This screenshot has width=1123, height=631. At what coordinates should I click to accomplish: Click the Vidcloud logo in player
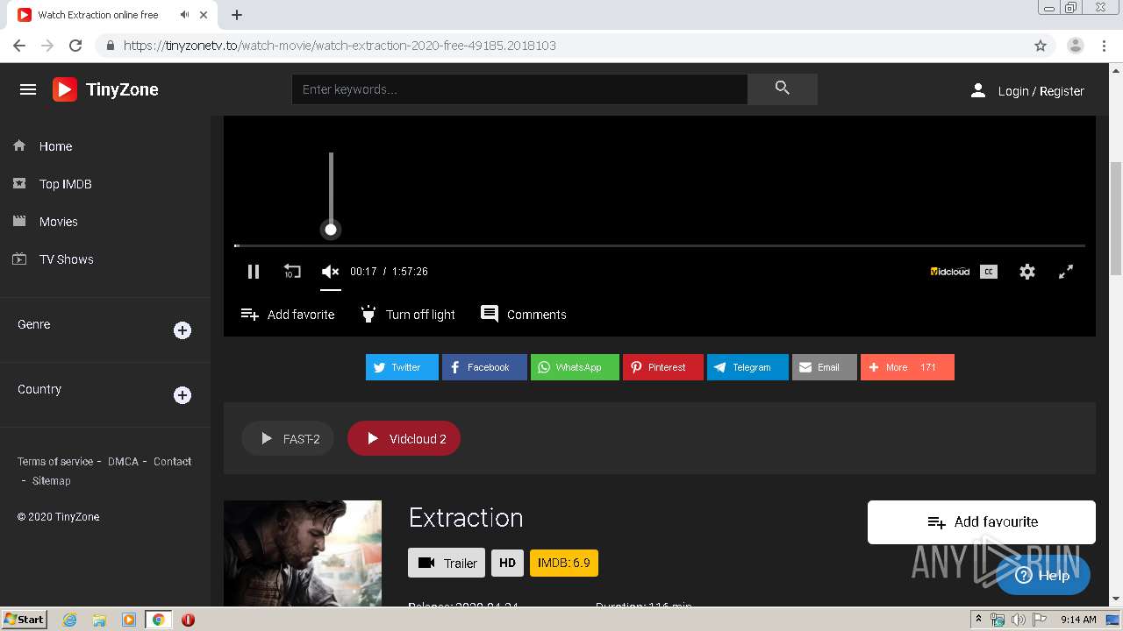(x=950, y=272)
